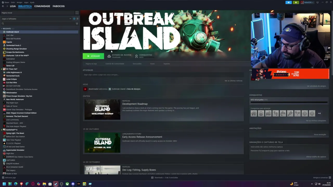Open Ver atividade de amigos link
The width and height of the screenshot is (333, 187).
pyautogui.click(x=316, y=86)
